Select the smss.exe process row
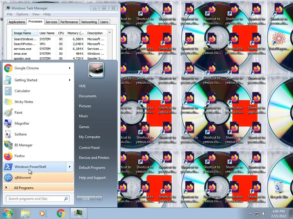293x219 pixels. (60, 54)
